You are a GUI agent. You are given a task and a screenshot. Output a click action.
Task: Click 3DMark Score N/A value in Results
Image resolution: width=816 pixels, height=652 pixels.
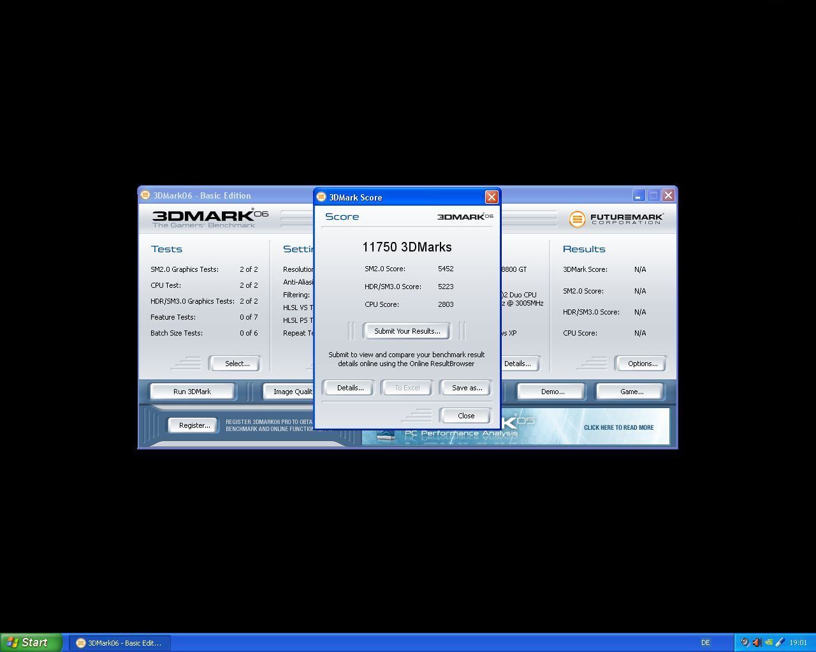640,269
